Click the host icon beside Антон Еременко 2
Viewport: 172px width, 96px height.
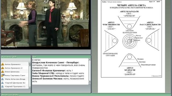pyautogui.click(x=2, y=68)
